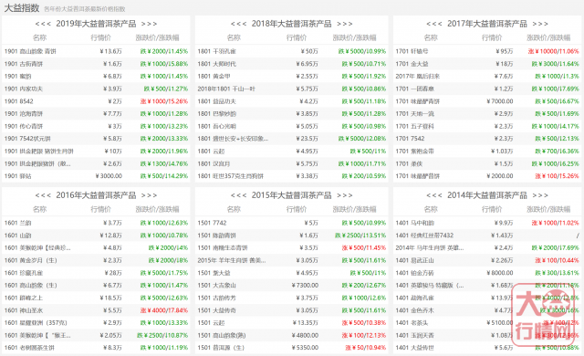Select the 1701 轩辕号 product name
This screenshot has width=584, height=356.
point(412,51)
